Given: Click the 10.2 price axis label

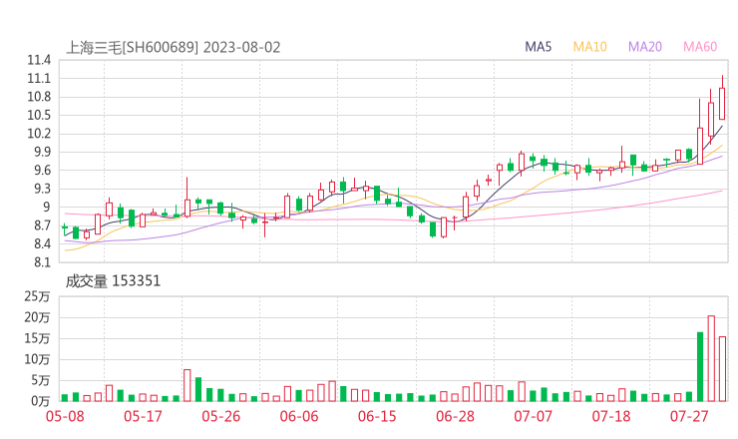Looking at the screenshot, I should pyautogui.click(x=39, y=134).
